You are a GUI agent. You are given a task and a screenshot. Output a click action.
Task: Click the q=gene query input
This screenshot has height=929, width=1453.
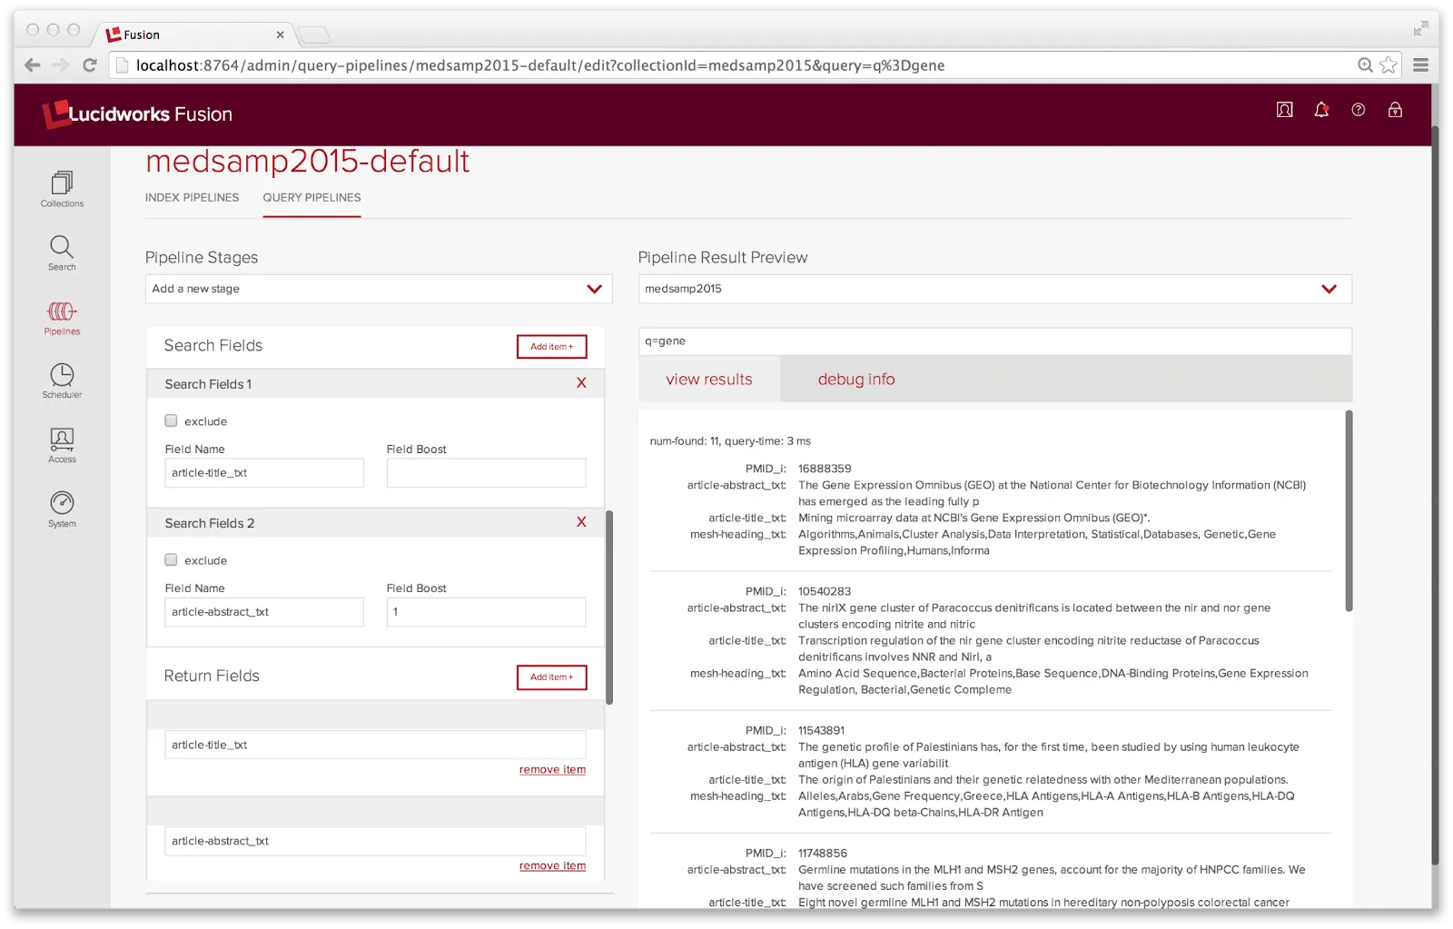point(995,341)
